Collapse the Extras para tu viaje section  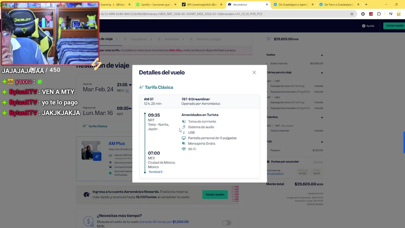point(322,73)
